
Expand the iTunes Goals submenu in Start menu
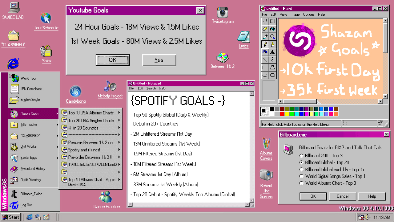34,114
